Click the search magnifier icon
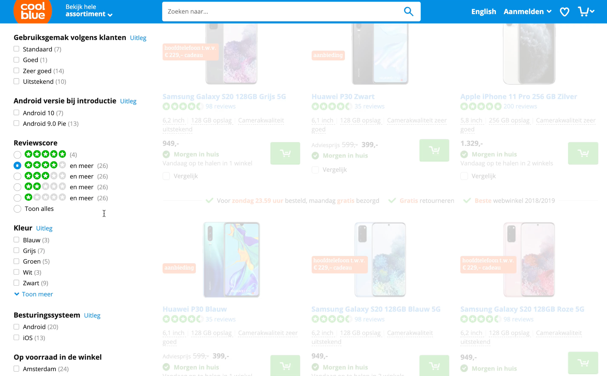607x376 pixels. pyautogui.click(x=408, y=12)
